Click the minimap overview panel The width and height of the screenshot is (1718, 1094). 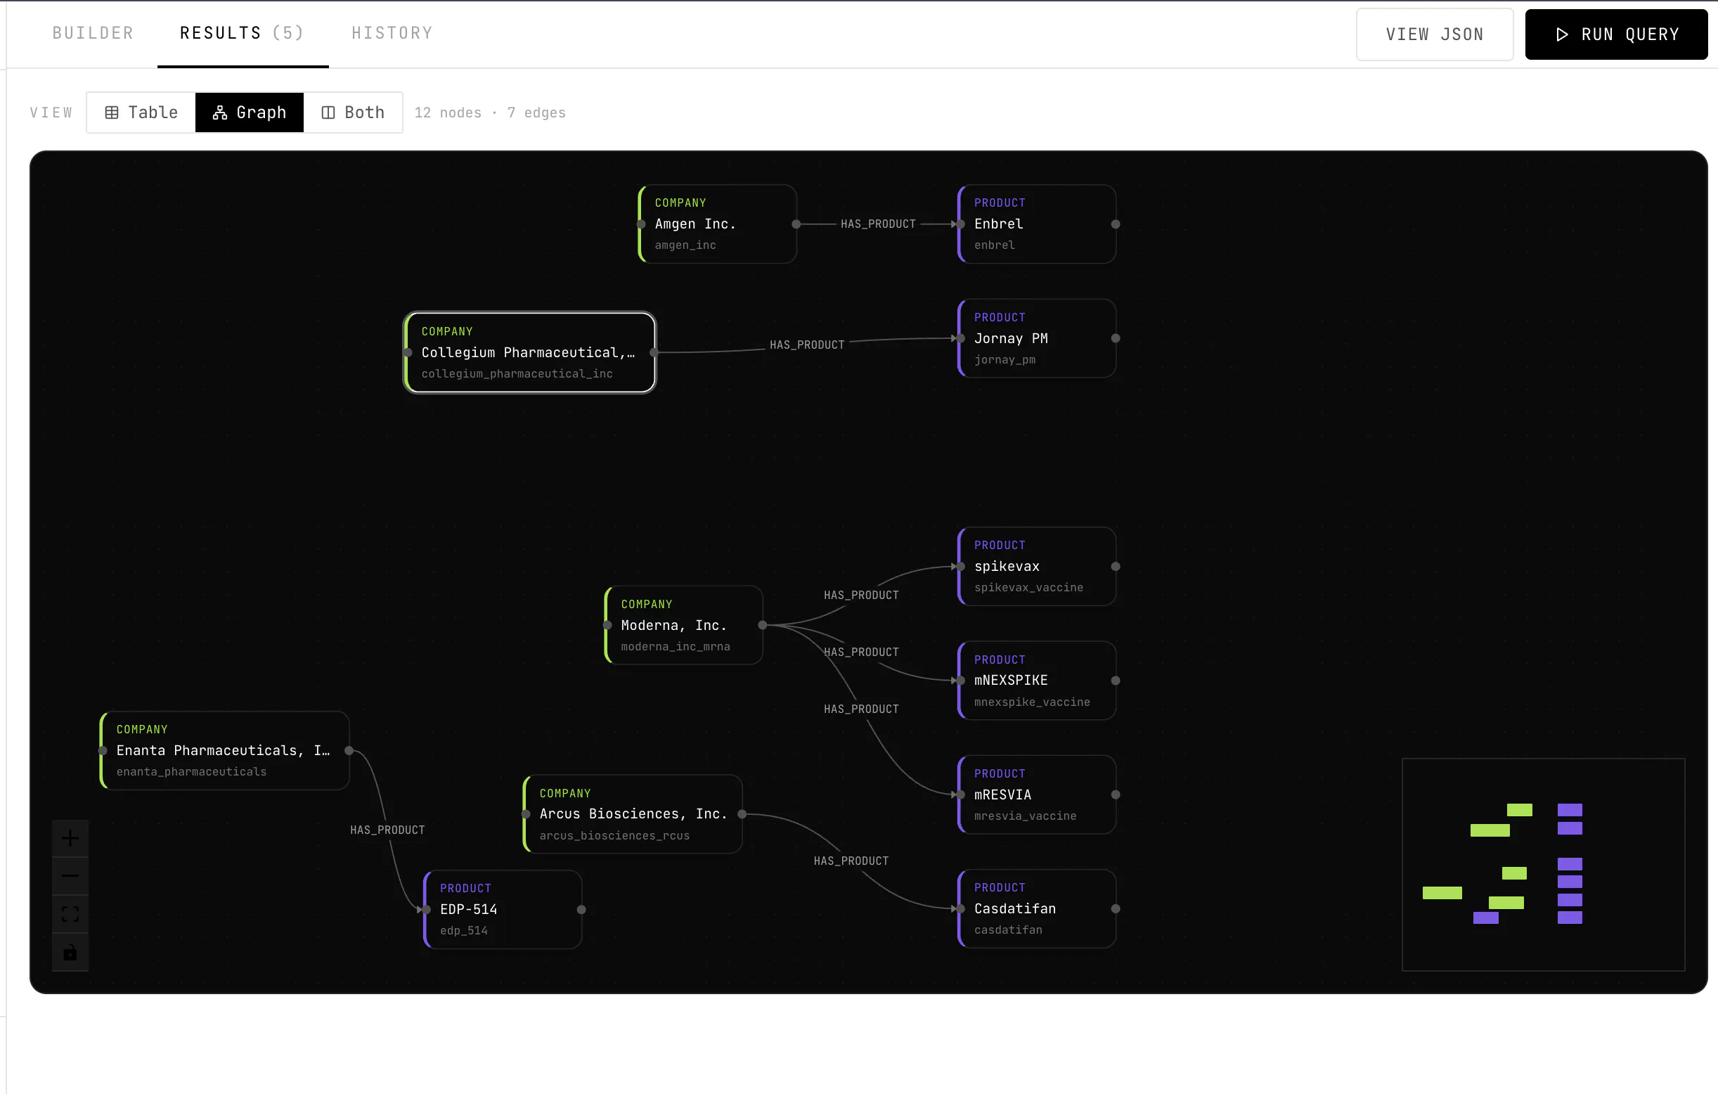coord(1543,865)
